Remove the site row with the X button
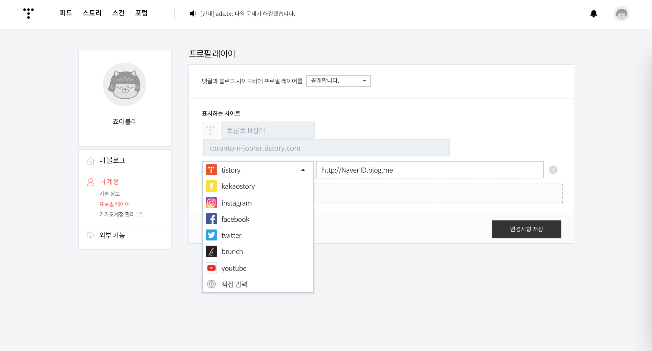Viewport: 652px width, 351px height. [553, 170]
